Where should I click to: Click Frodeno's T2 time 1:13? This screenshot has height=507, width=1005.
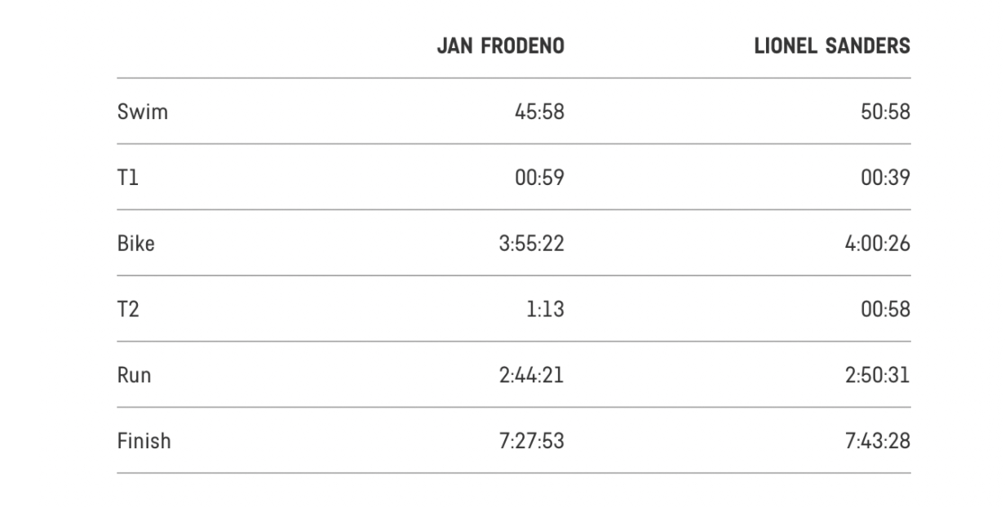pyautogui.click(x=546, y=310)
